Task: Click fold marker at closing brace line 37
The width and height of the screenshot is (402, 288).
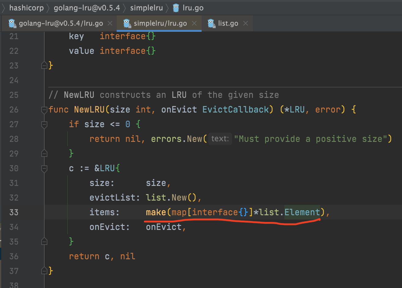Action: (44, 271)
